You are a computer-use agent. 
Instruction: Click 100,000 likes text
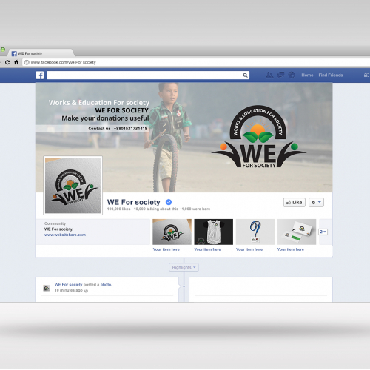coord(118,209)
